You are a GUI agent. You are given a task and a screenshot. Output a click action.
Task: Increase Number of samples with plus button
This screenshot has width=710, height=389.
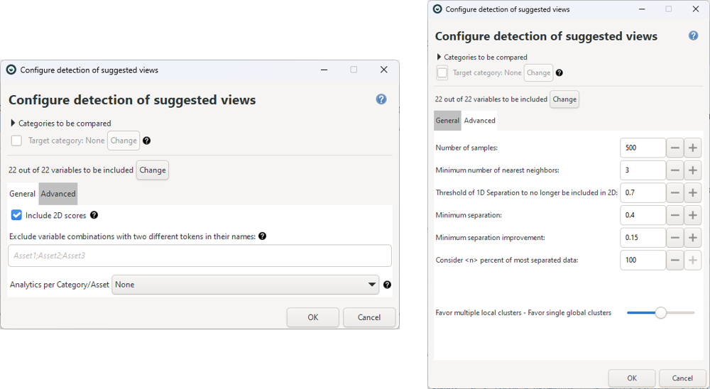pos(693,148)
